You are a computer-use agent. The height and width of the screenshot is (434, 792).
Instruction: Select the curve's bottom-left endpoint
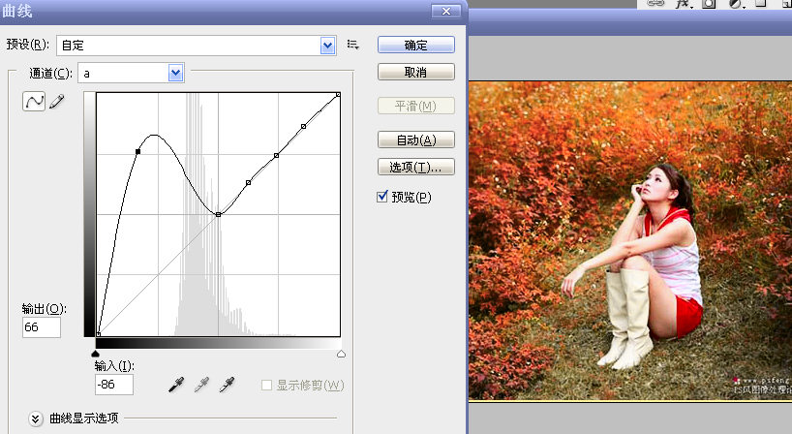98,334
